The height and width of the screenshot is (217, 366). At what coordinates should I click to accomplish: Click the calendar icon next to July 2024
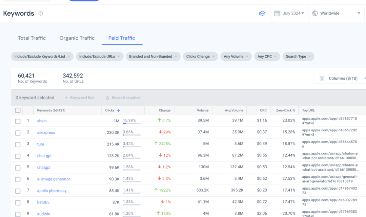(277, 13)
